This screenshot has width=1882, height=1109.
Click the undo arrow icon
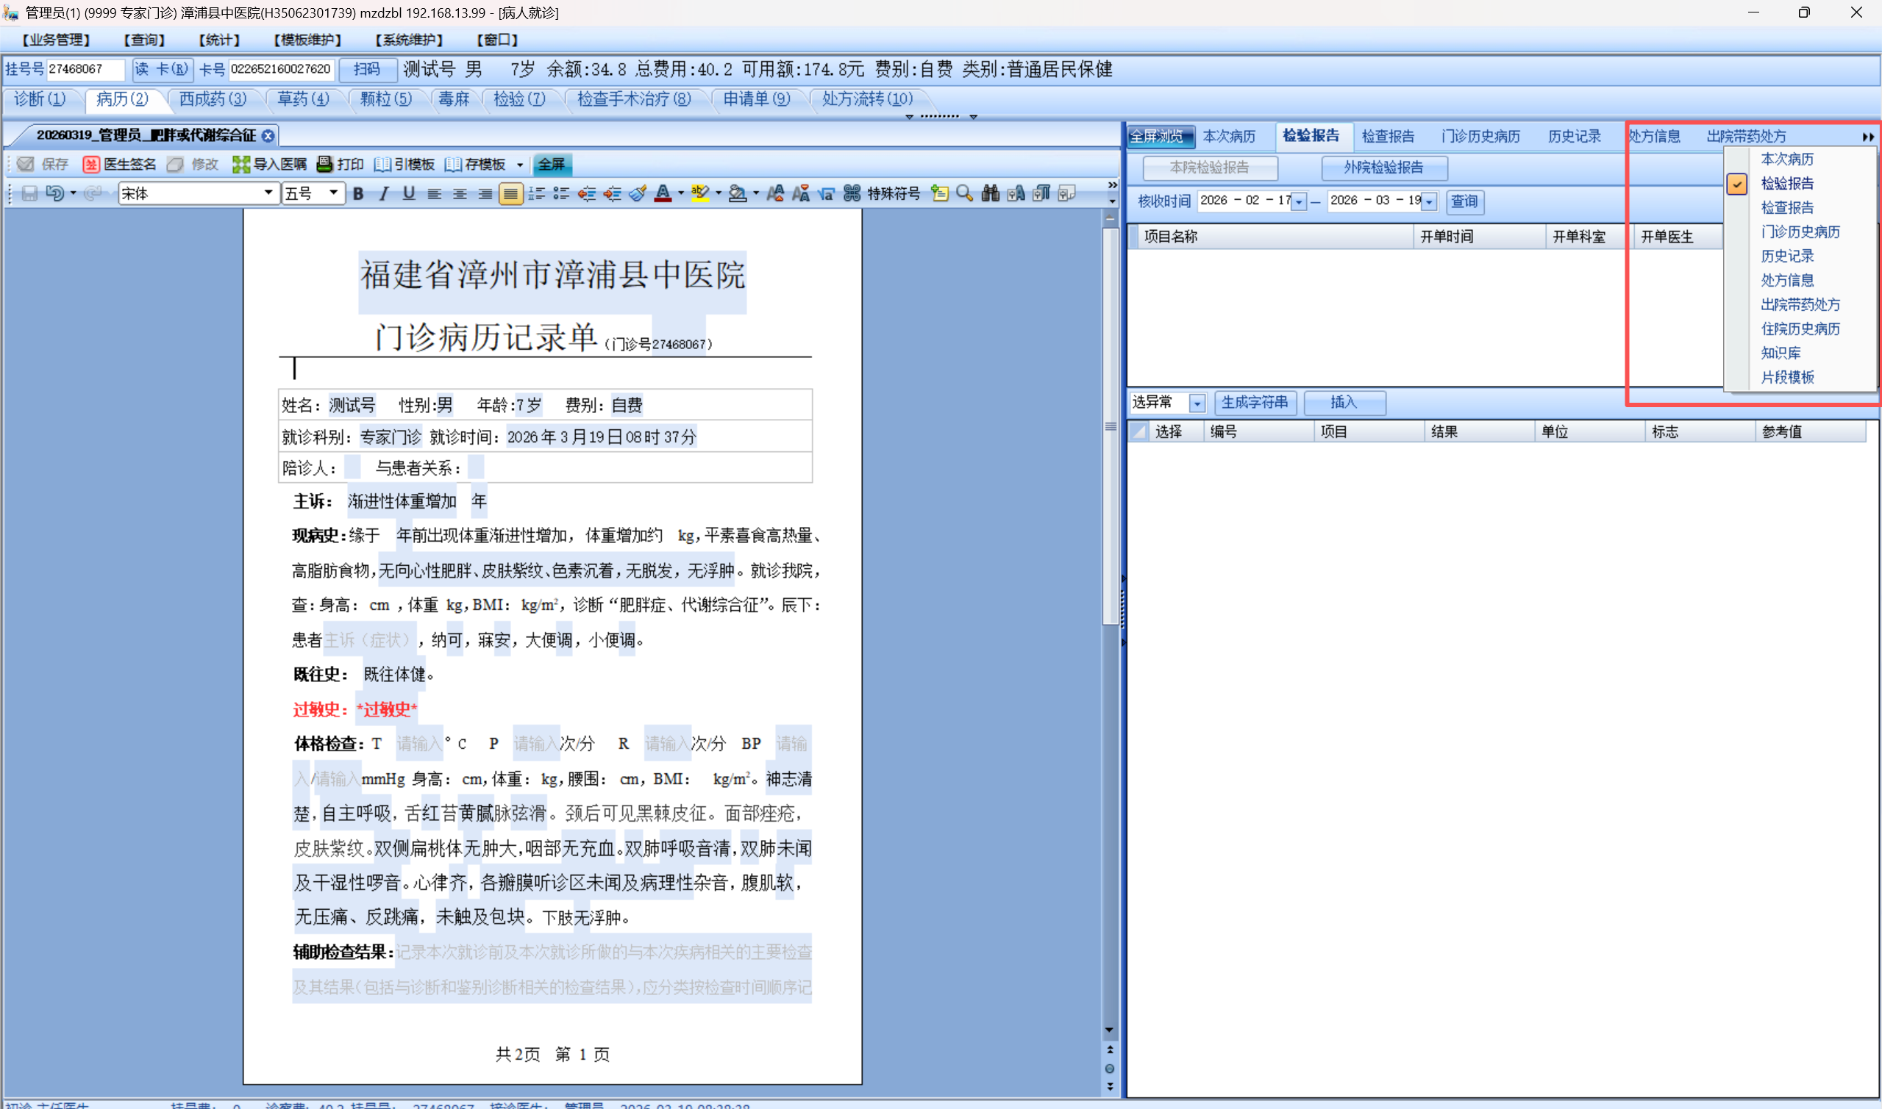click(x=54, y=193)
